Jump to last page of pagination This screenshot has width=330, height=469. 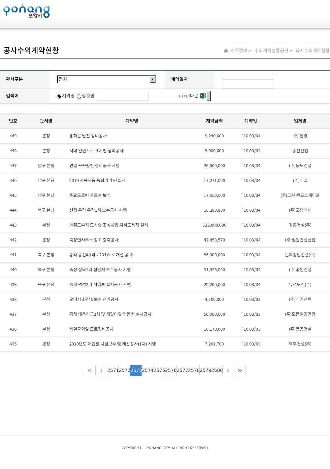240,371
